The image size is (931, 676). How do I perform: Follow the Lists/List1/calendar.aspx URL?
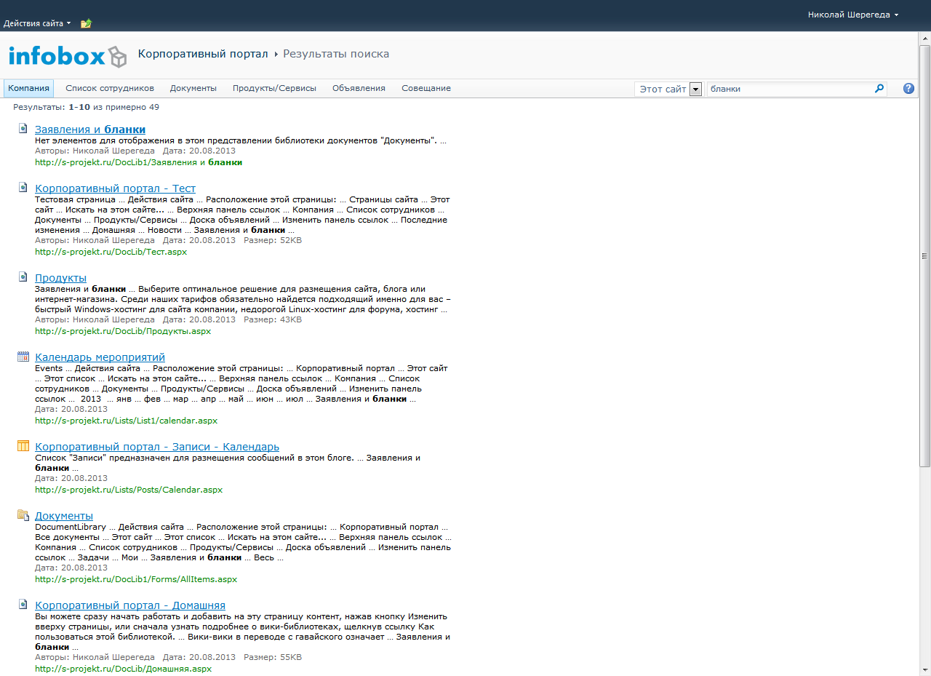point(126,421)
